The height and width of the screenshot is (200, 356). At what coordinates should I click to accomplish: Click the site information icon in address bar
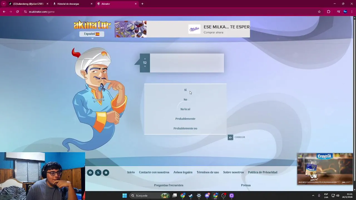pyautogui.click(x=25, y=12)
